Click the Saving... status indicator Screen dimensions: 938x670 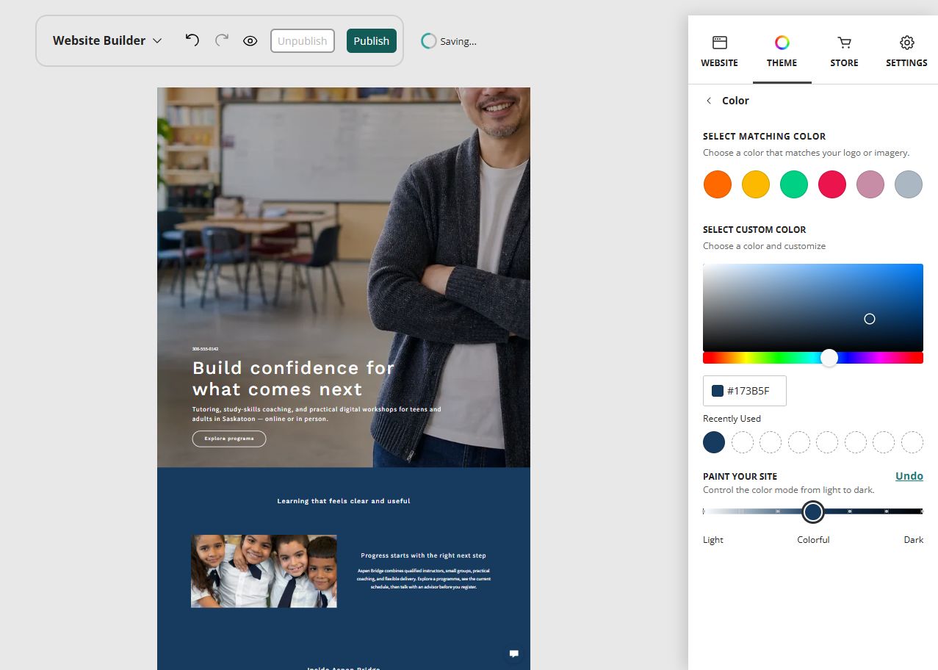[449, 41]
